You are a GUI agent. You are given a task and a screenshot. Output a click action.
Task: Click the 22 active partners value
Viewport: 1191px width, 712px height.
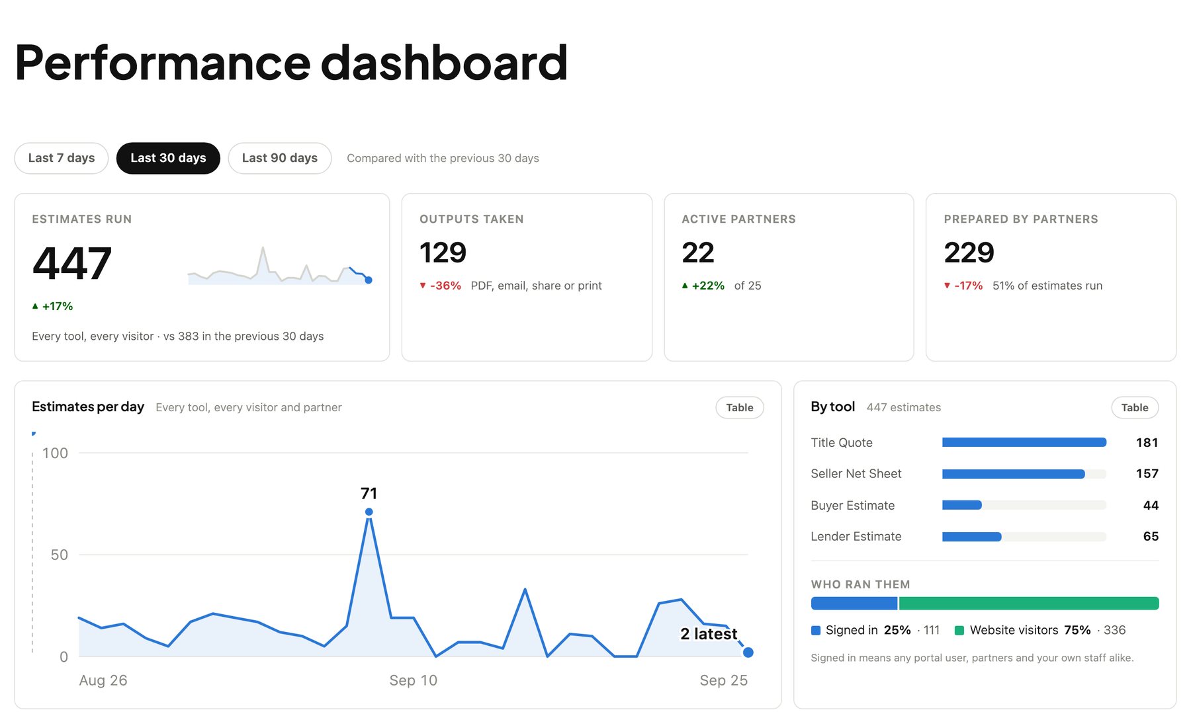[x=698, y=253]
